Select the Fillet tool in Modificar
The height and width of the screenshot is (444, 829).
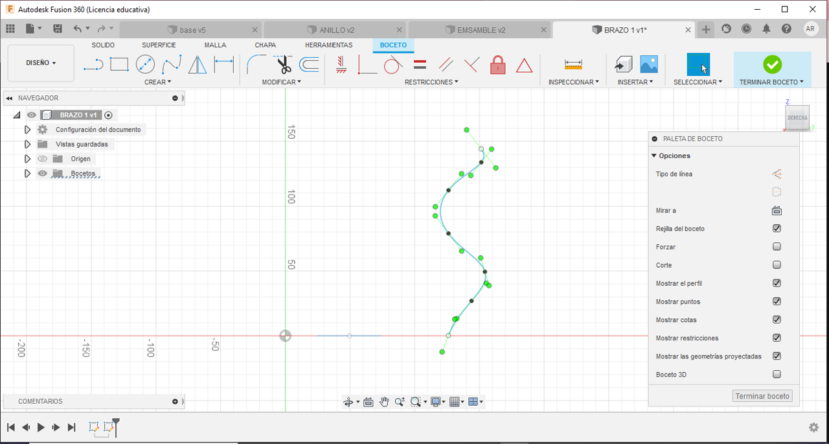click(256, 65)
